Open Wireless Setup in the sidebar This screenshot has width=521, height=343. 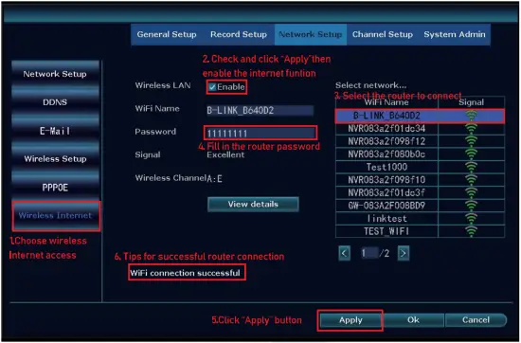tap(55, 159)
